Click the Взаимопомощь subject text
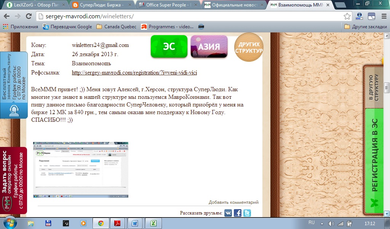 coord(91,63)
